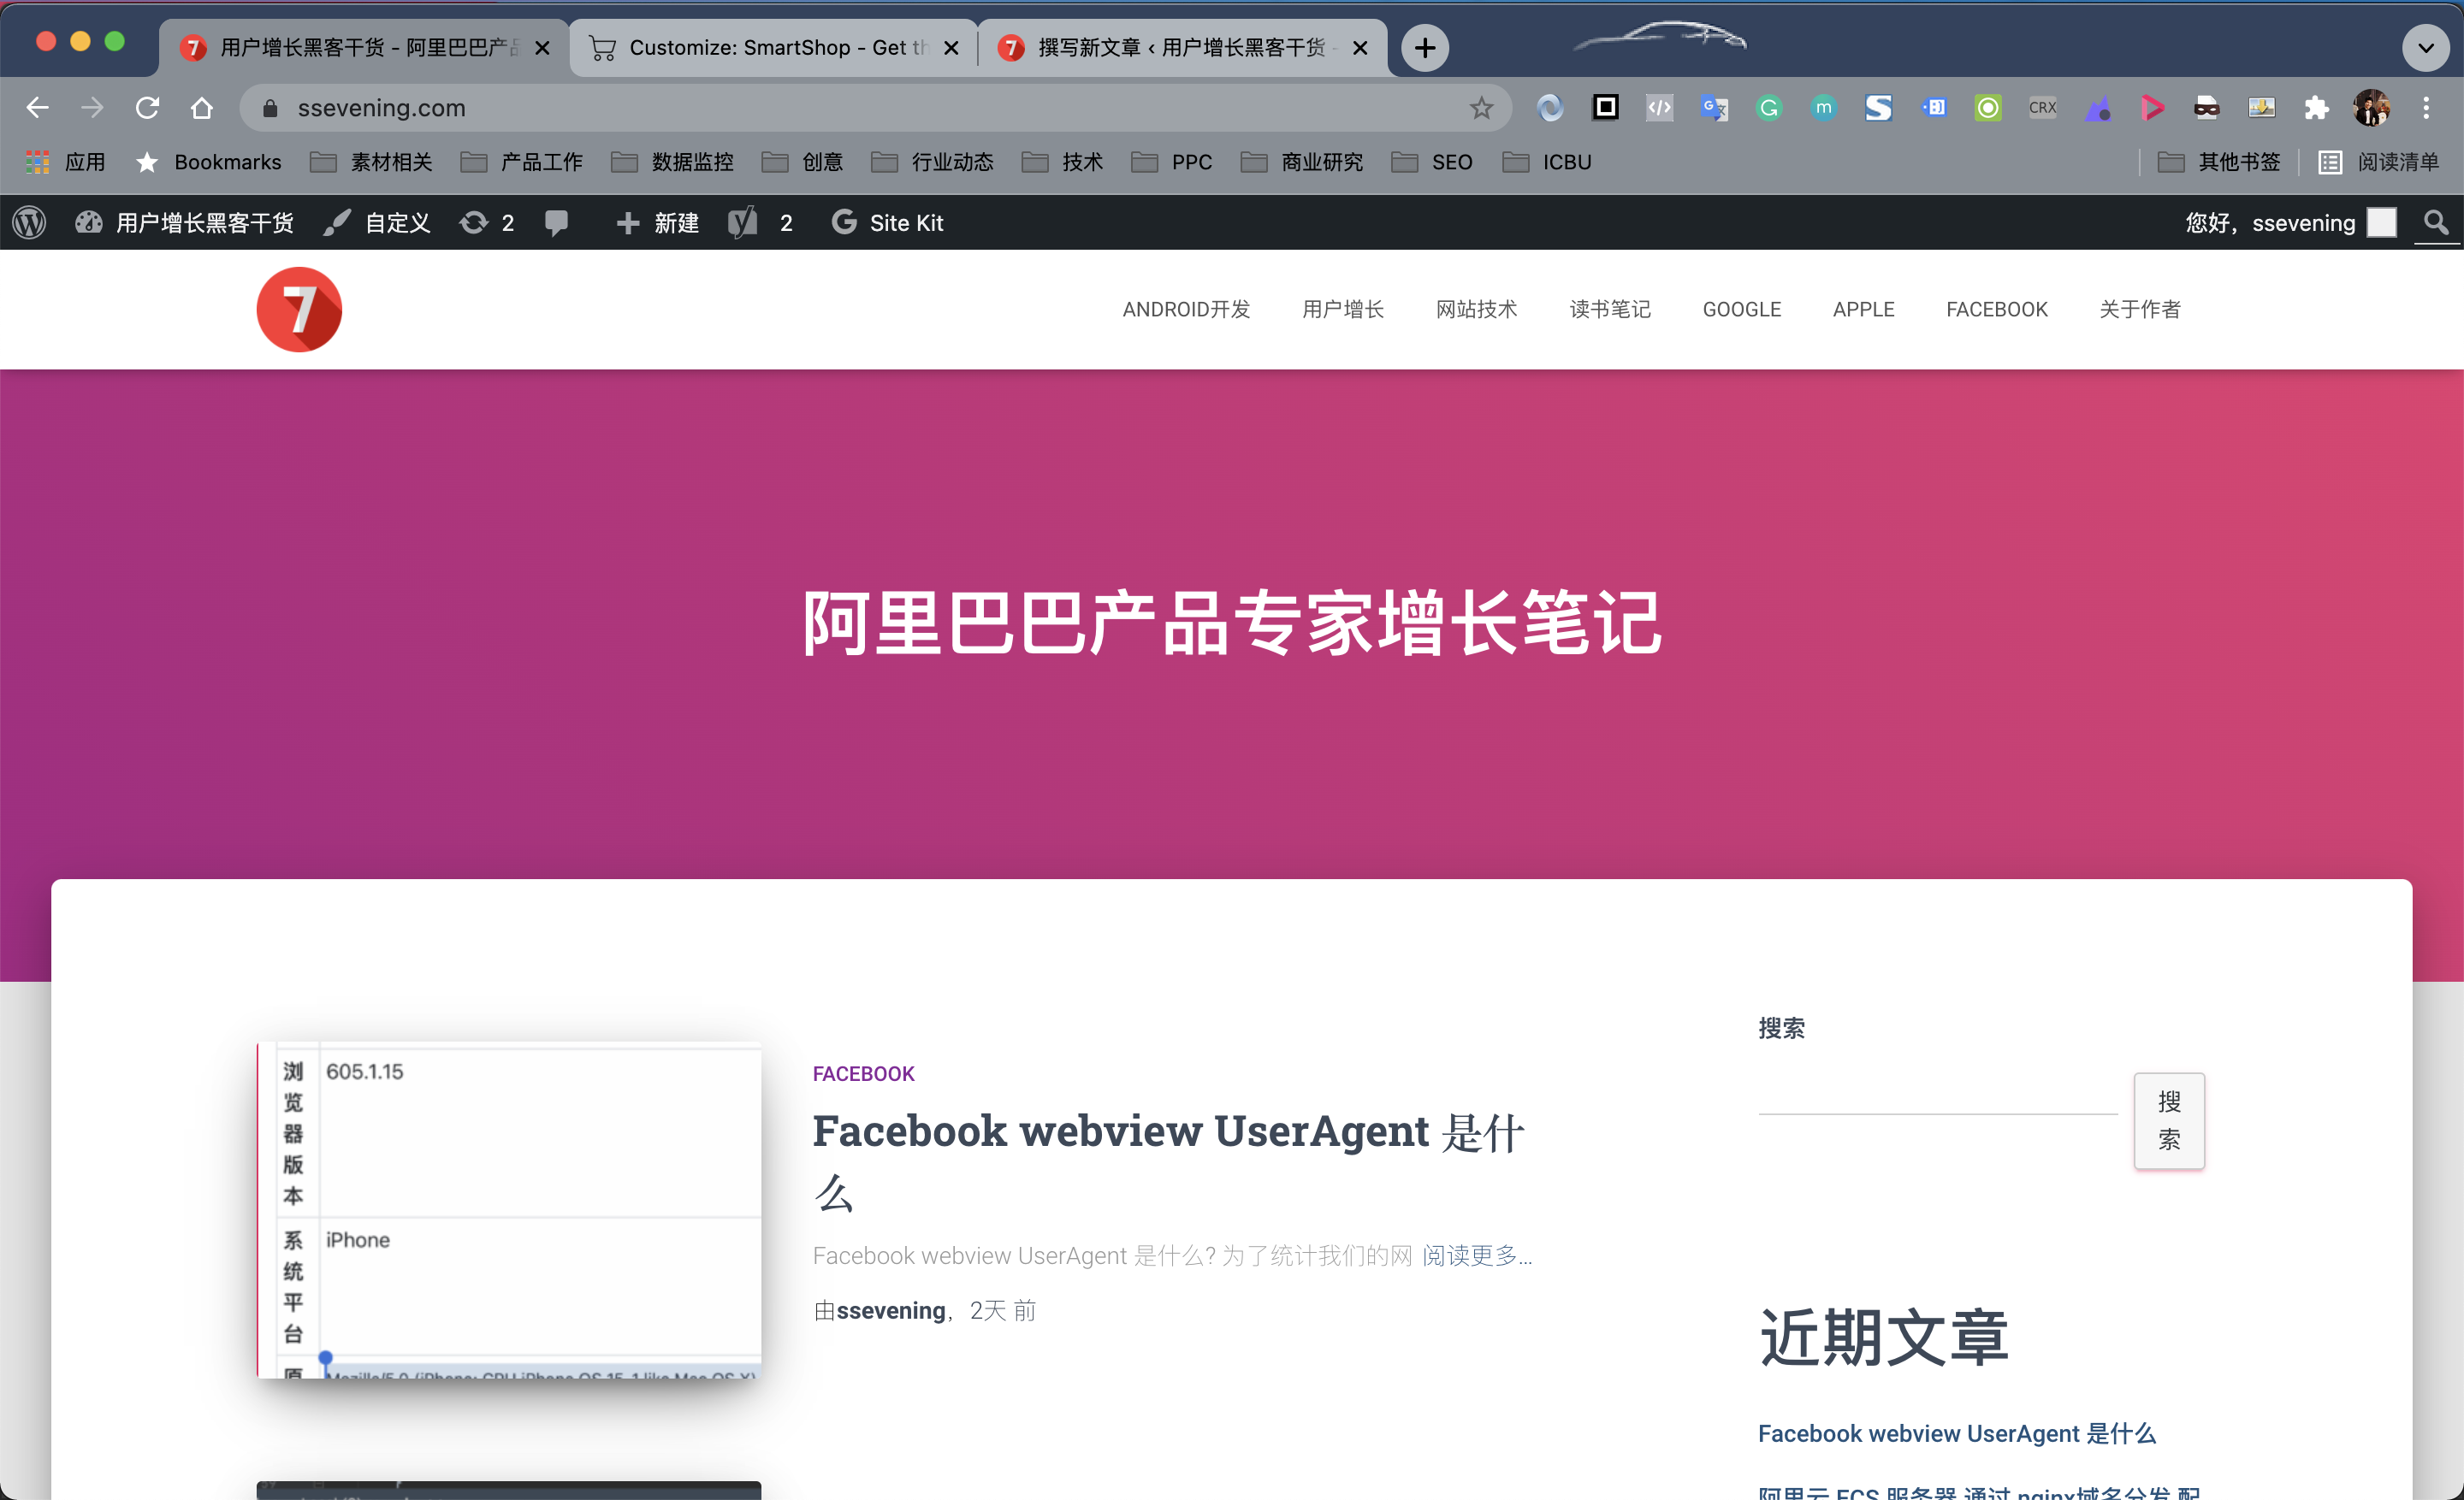Open recent post Facebook webview UserAgent 是什么

[x=1956, y=1433]
